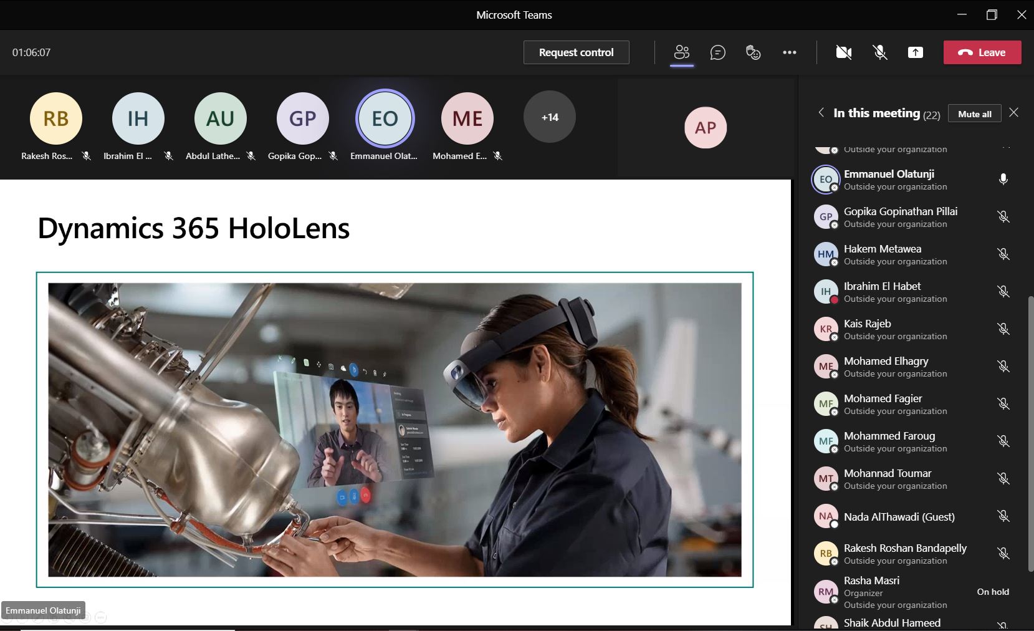Click Hakem Metawea's muted mic icon
1034x631 pixels.
click(1003, 254)
